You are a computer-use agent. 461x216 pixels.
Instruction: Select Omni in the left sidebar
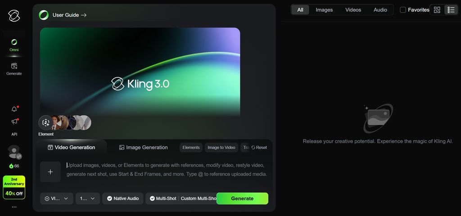coord(14,45)
